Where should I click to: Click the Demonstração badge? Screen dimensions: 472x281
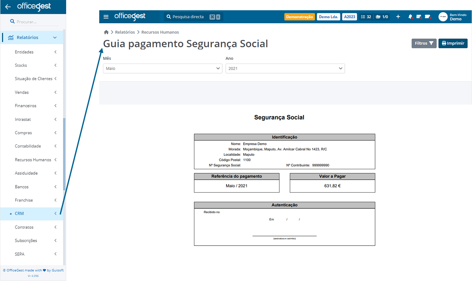(x=299, y=17)
